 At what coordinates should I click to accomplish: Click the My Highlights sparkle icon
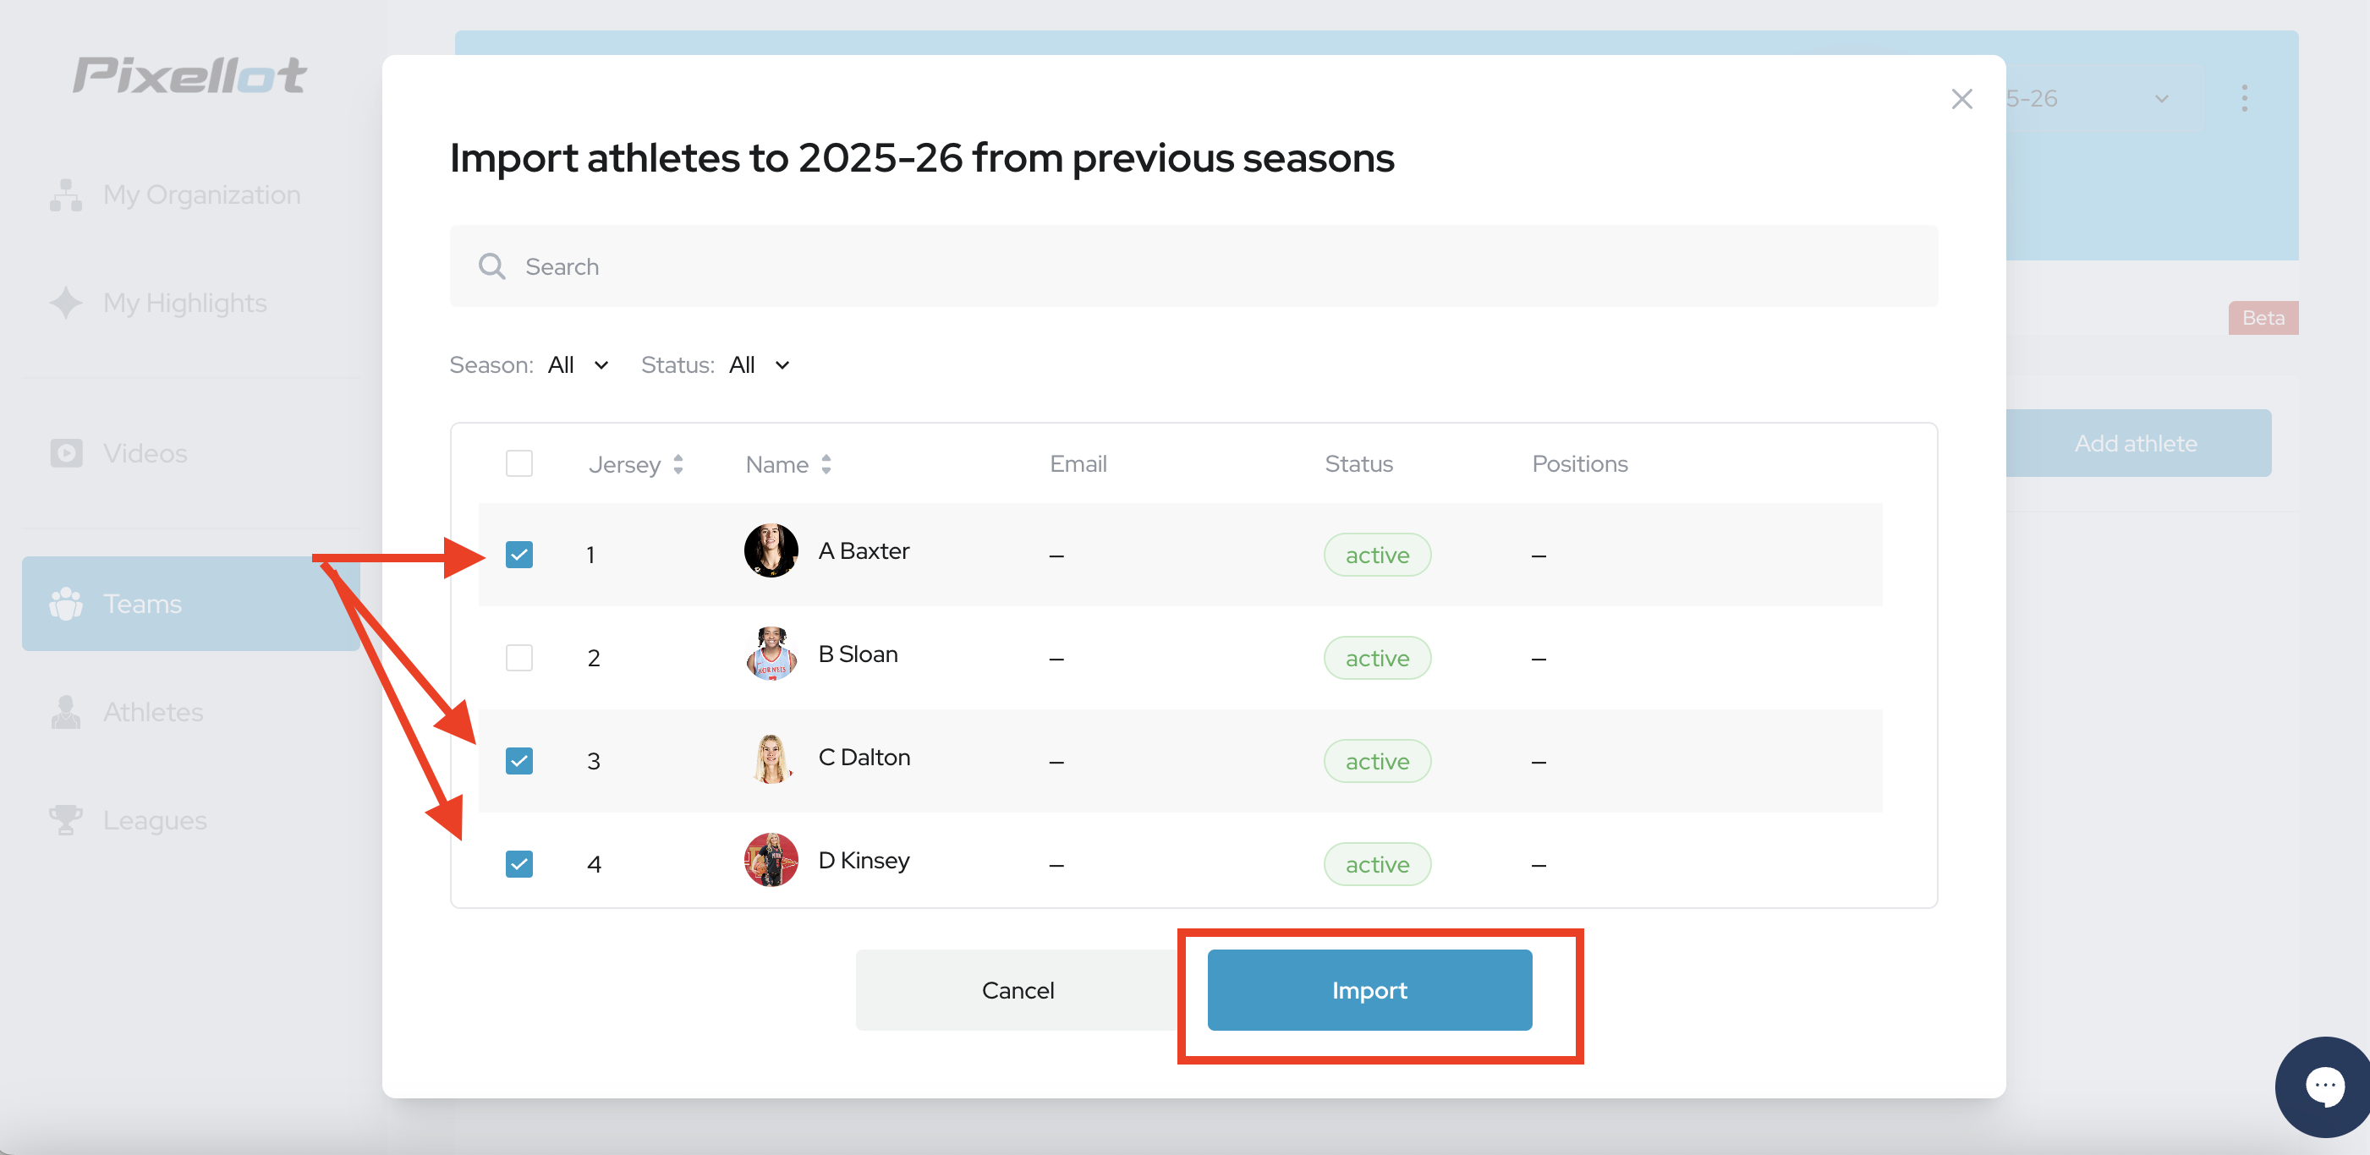point(65,303)
